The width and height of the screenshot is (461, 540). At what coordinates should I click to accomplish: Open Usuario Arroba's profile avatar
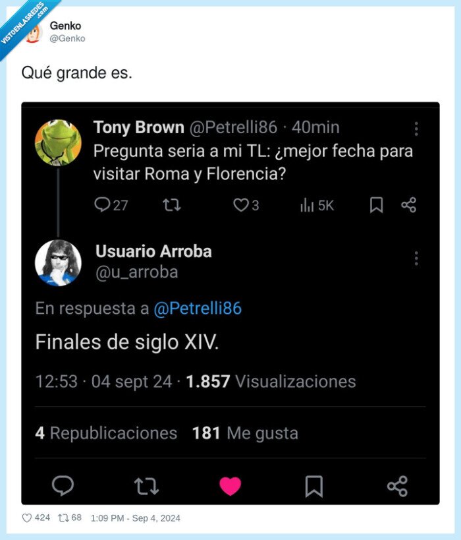(58, 263)
